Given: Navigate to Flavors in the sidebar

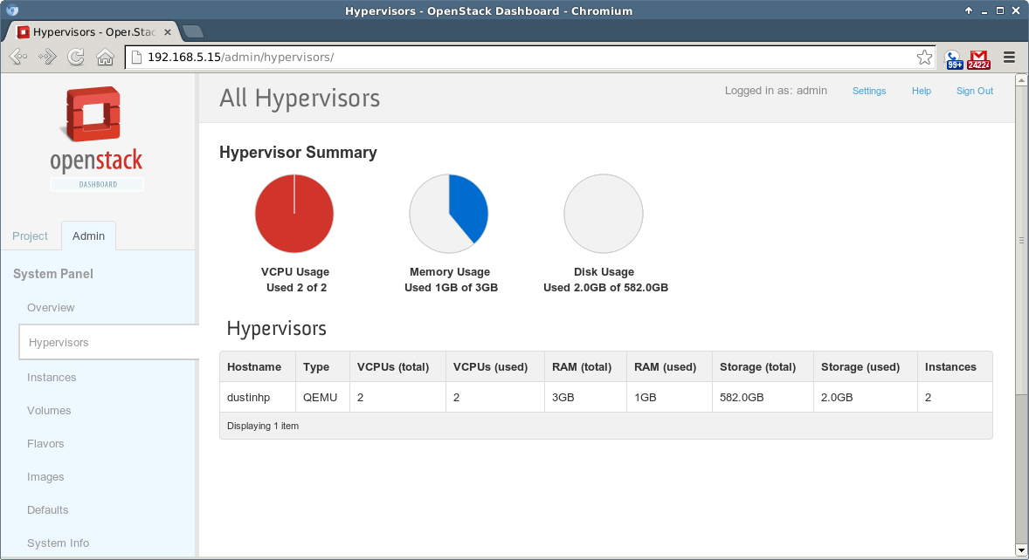Looking at the screenshot, I should (45, 444).
